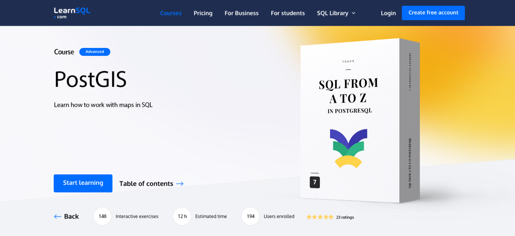The height and width of the screenshot is (236, 515).
Task: Click the colorful track logo on the box
Action: click(x=348, y=148)
